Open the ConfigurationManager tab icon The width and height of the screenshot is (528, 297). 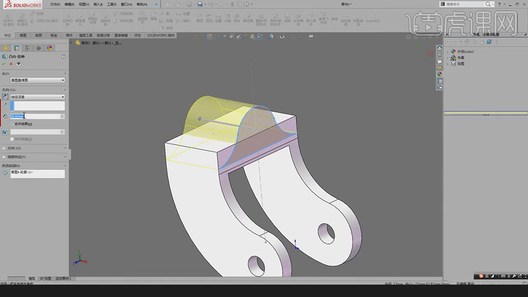tap(27, 48)
